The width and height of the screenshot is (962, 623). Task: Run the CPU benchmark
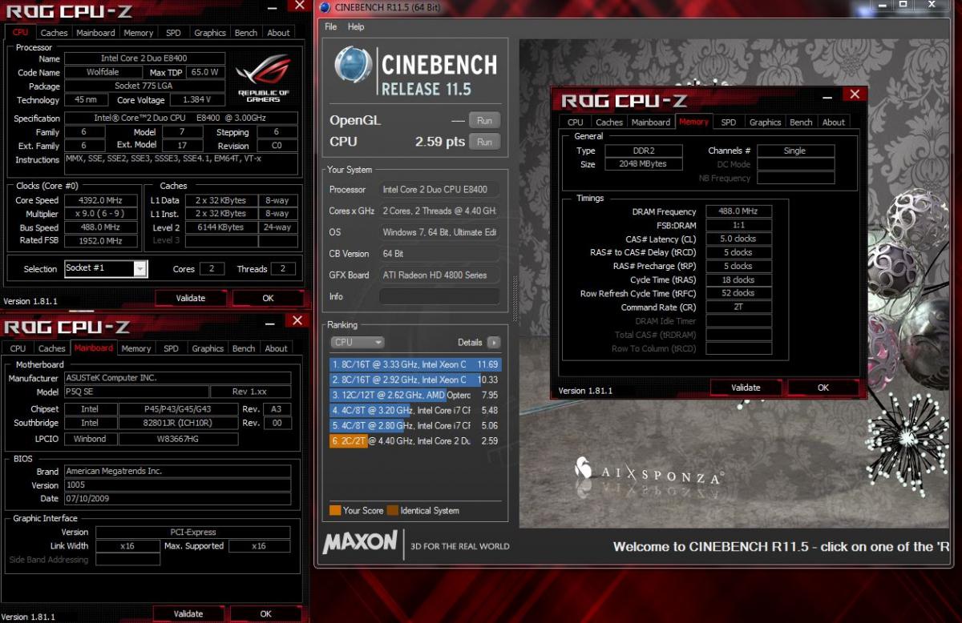coord(484,141)
